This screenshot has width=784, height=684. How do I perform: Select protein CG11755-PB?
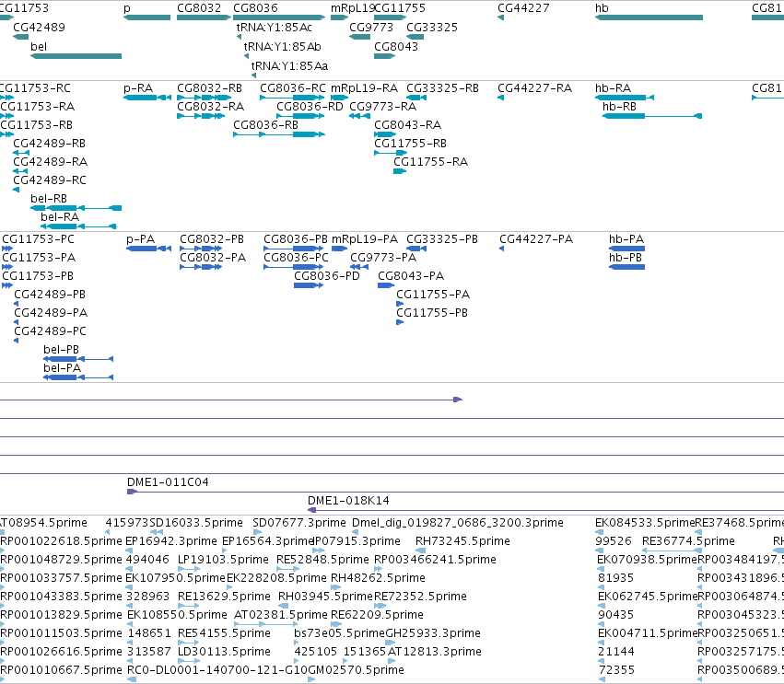pos(432,313)
